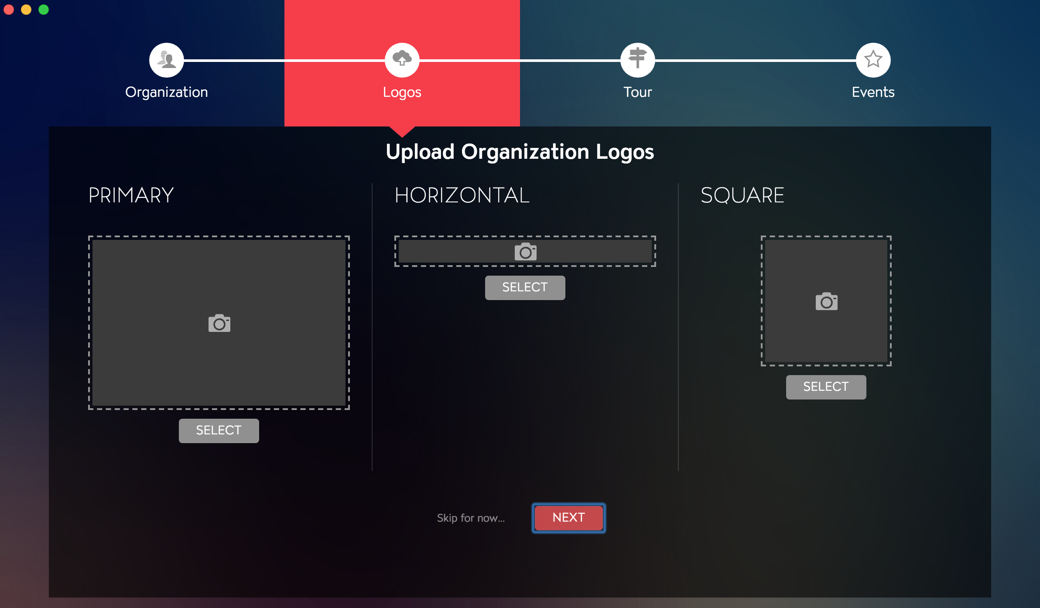Click the Primary logo upload area
The height and width of the screenshot is (608, 1040).
(219, 323)
